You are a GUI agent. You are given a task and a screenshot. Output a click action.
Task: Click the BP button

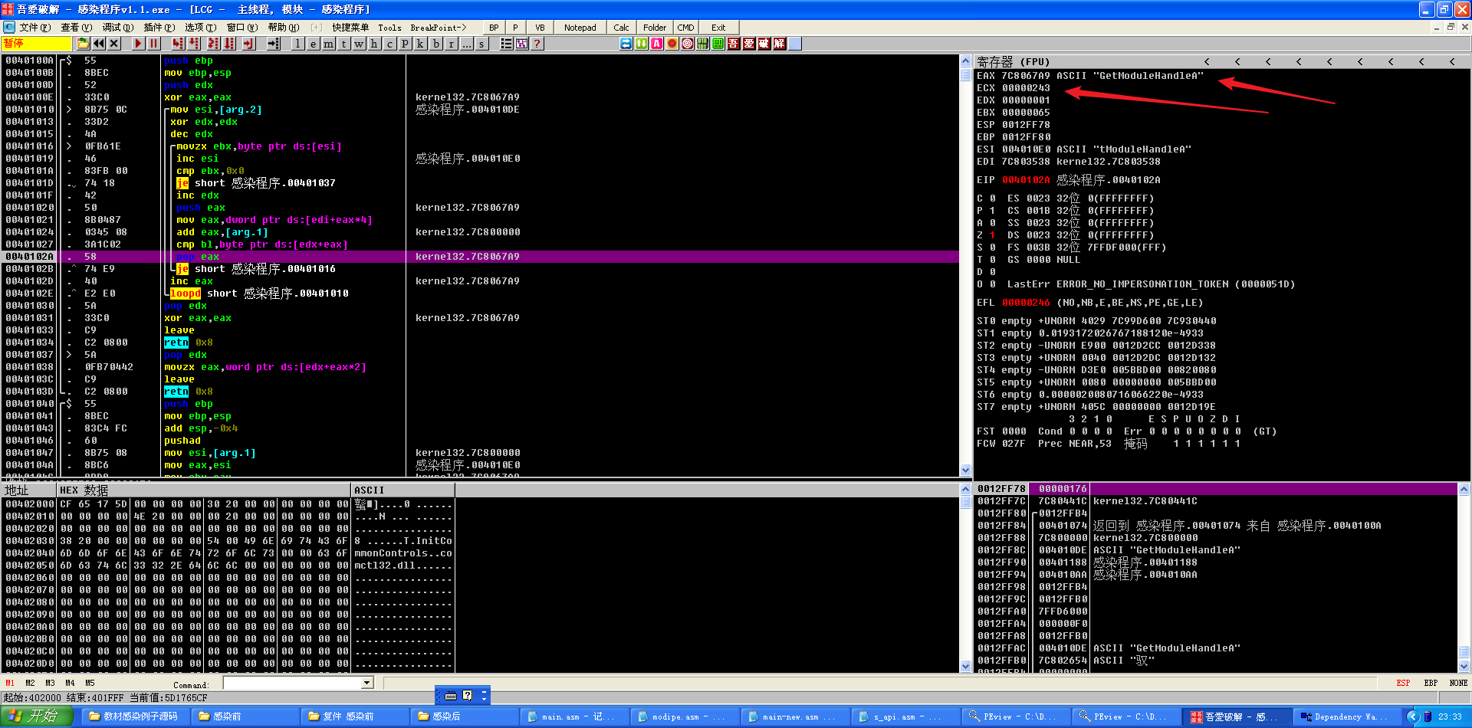pos(494,28)
